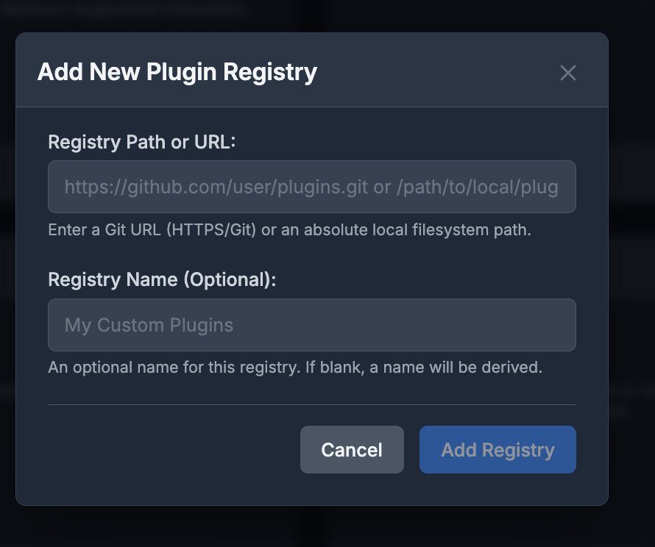Focus the Registry Path or URL input field
This screenshot has height=547, width=655.
coord(312,187)
